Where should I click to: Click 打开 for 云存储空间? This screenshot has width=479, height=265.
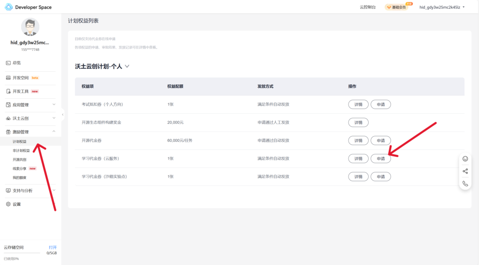(x=52, y=247)
